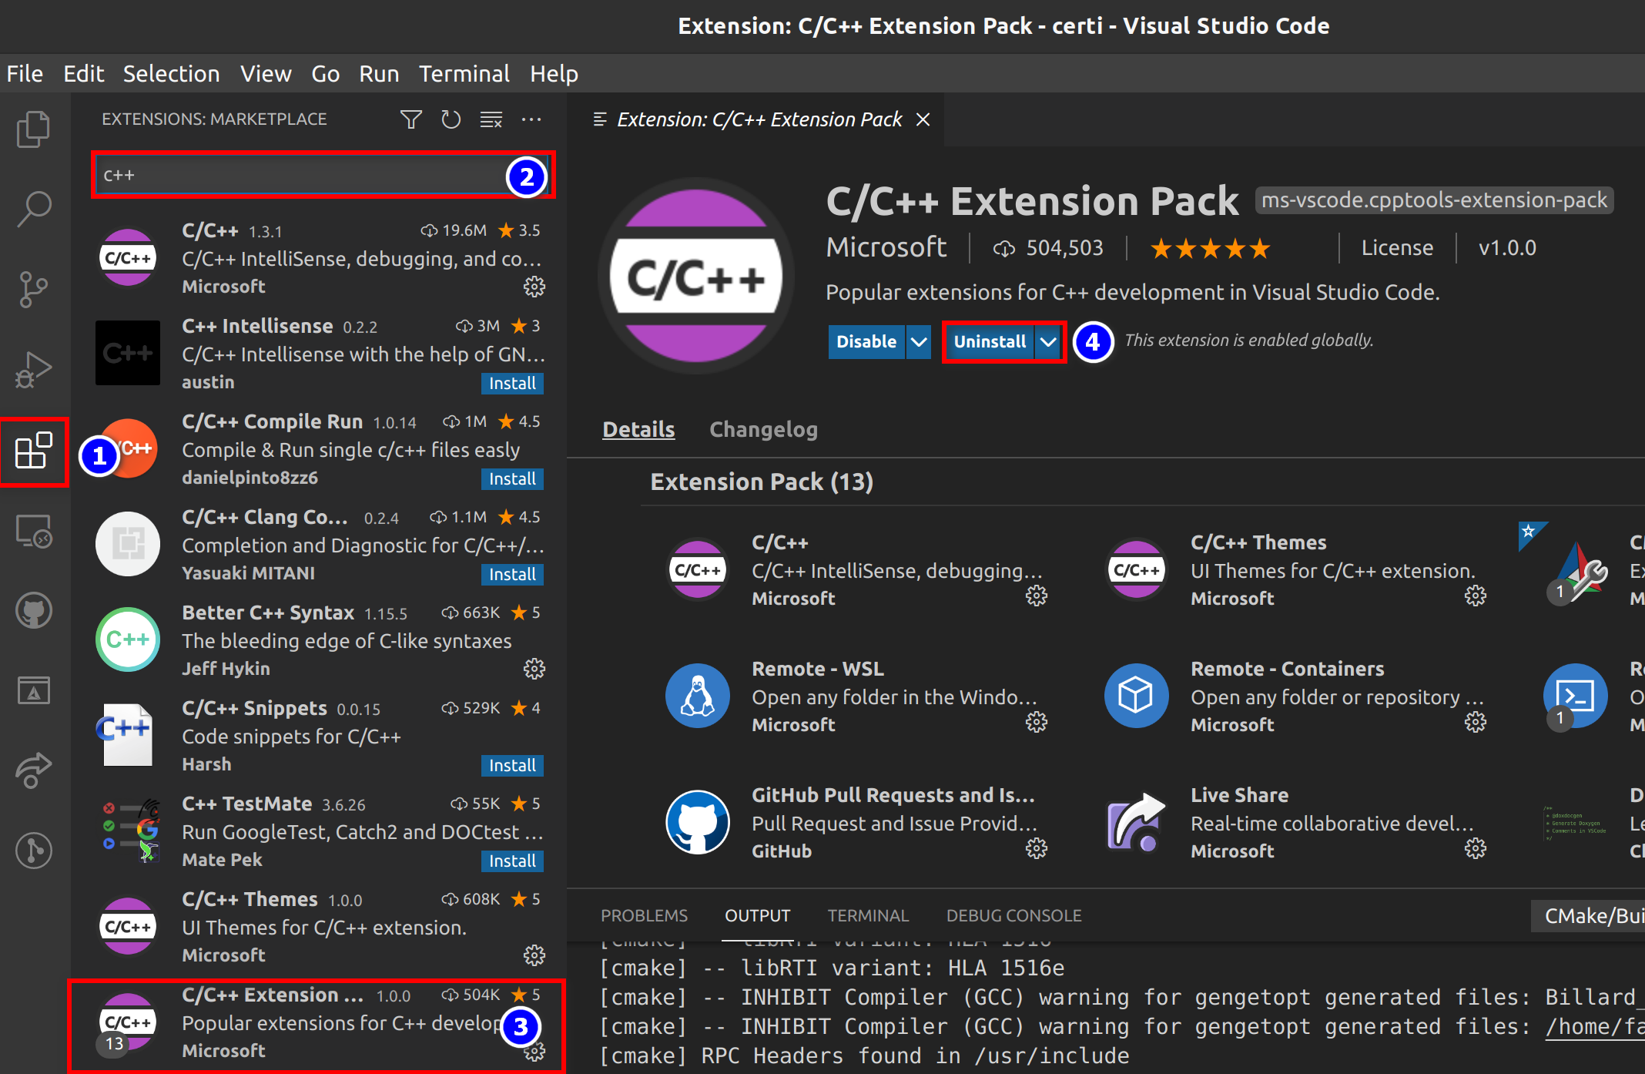Open Source Control view

(x=33, y=290)
